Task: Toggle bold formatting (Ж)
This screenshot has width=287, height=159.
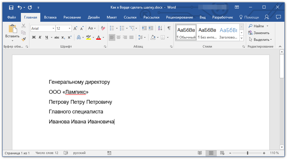Action: (34, 37)
